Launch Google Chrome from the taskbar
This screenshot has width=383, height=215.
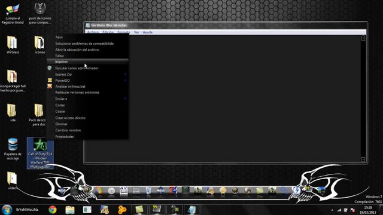[52, 210]
